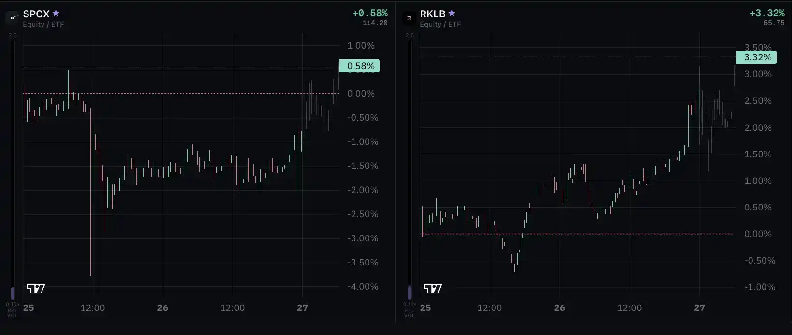Click the -4.00% level on SPCX axis
This screenshot has width=792, height=335.
coord(363,287)
